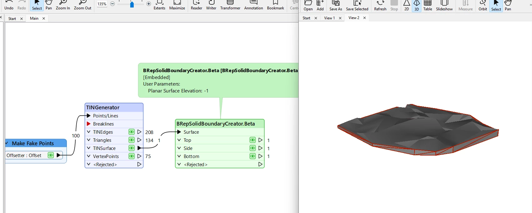Toggle inspection eye on Top port
The height and width of the screenshot is (213, 532).
252,140
